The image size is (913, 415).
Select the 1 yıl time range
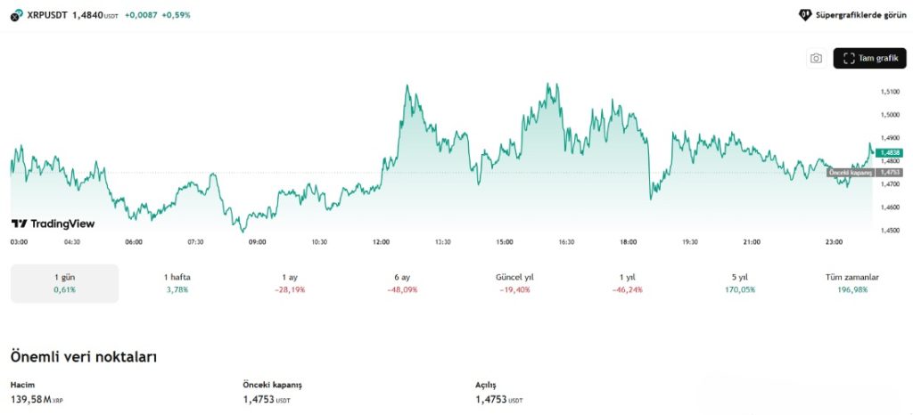pos(627,283)
